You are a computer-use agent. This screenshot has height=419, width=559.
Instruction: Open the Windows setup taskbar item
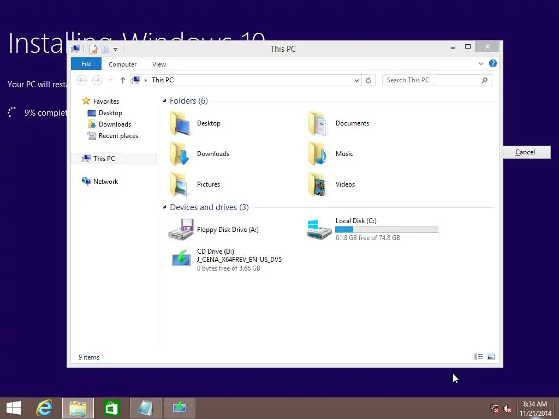click(179, 408)
